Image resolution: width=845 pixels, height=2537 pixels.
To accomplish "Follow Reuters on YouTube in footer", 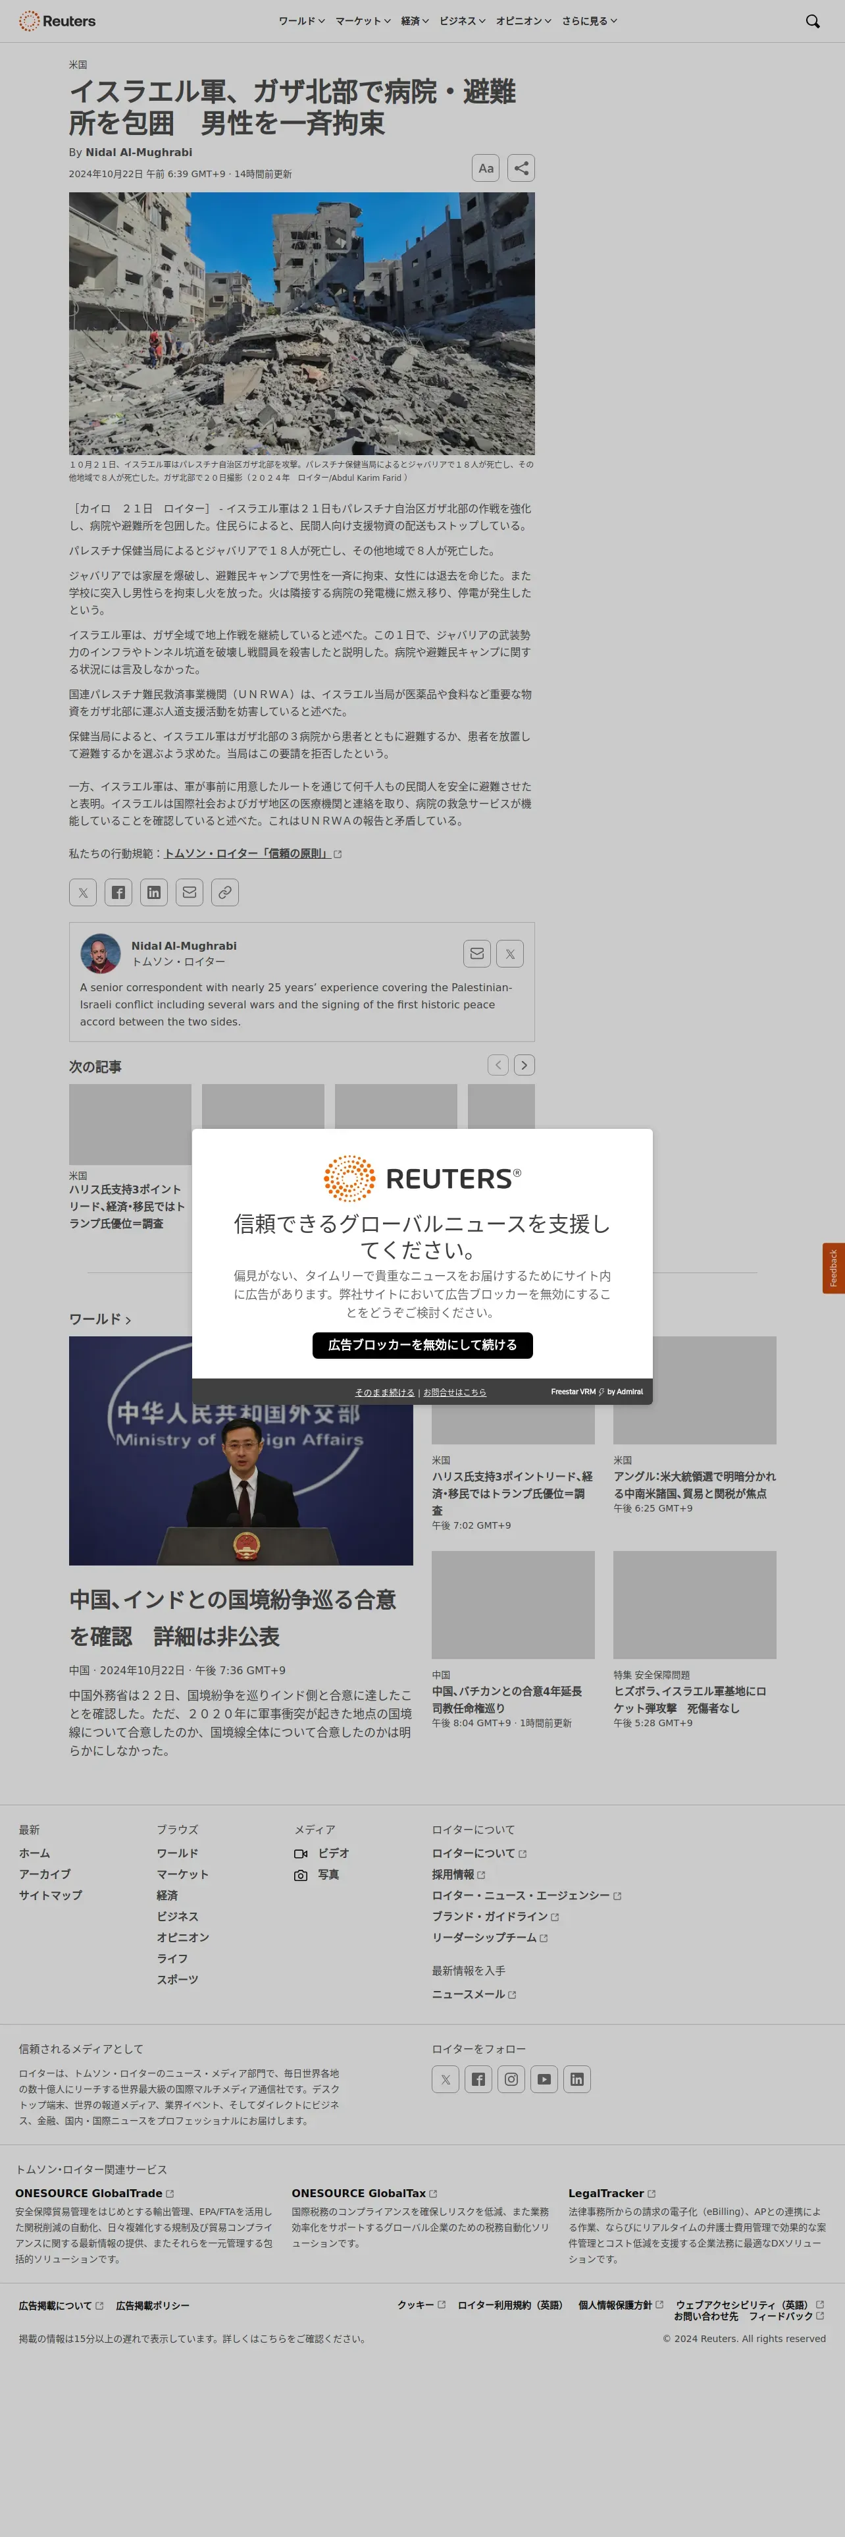I will [x=544, y=2079].
